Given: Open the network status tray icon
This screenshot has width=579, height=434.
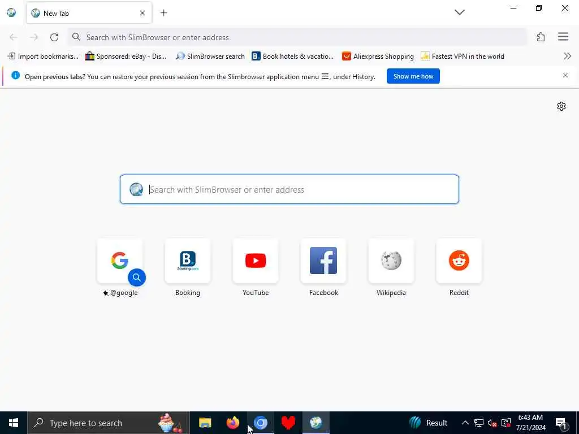Looking at the screenshot, I should [x=479, y=423].
